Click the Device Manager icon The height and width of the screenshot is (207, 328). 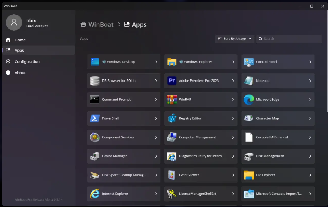[x=95, y=156]
